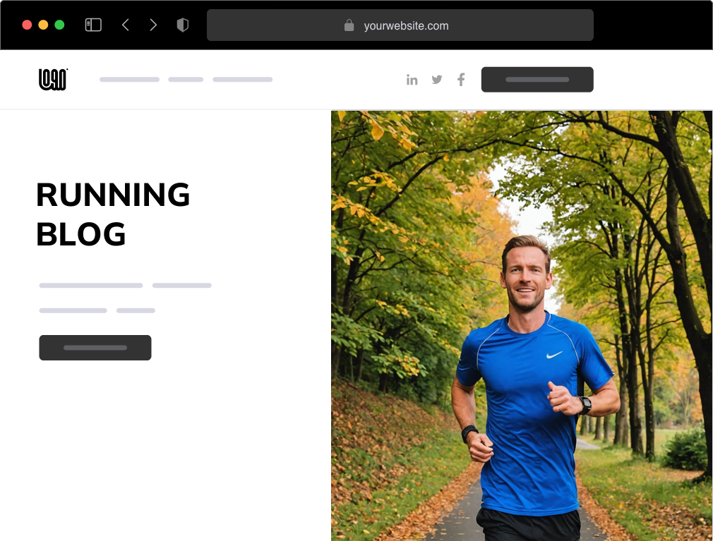This screenshot has height=541, width=713.
Task: Open the third navigation menu placeholder
Action: 243,80
